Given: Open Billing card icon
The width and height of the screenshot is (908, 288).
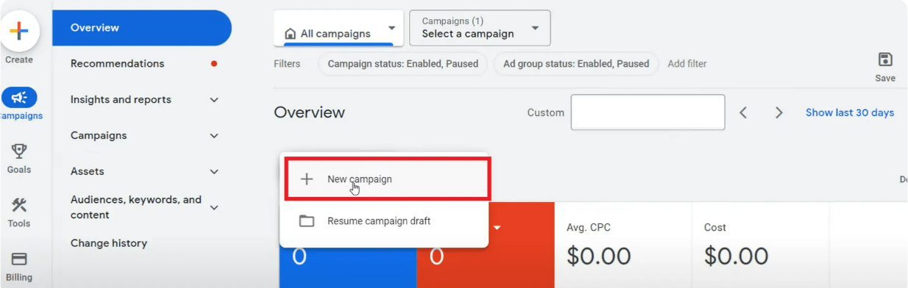Looking at the screenshot, I should click(19, 259).
